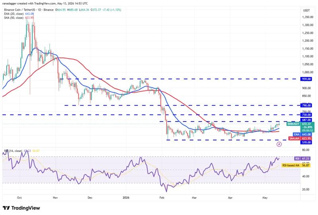This screenshot has height=215, width=318.
Task: Click the 1,000.00 price axis label
Action: click(308, 72)
